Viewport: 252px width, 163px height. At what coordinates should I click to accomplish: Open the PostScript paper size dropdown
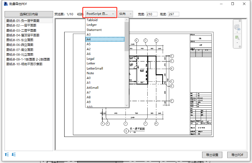point(100,14)
